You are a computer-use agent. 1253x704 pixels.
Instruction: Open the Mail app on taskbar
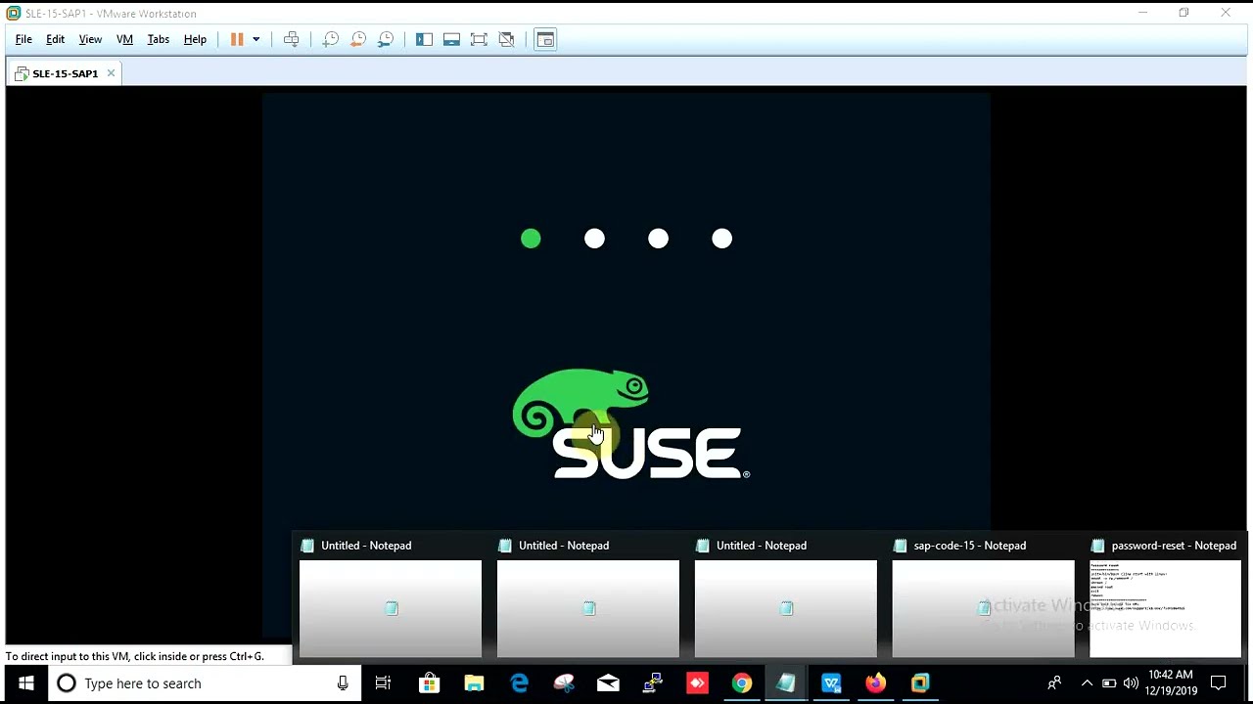coord(608,683)
